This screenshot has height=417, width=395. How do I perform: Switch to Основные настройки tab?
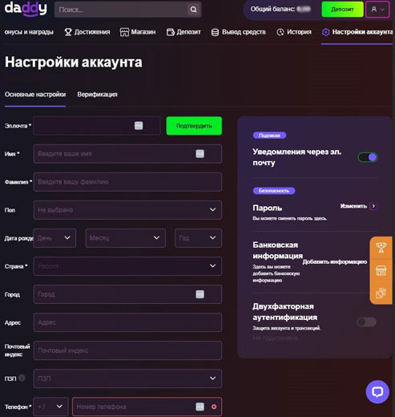(x=35, y=95)
